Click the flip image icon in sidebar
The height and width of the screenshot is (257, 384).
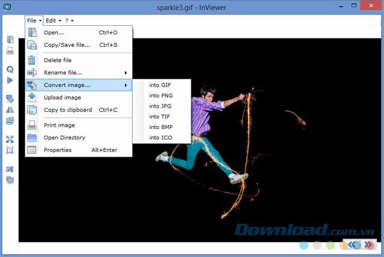click(x=10, y=109)
